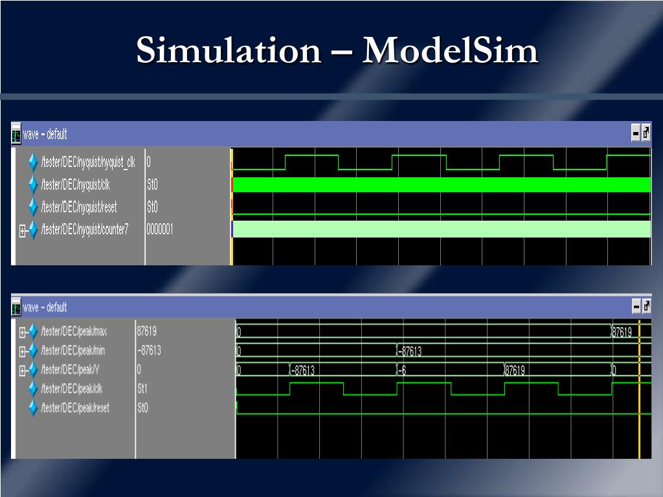Select /tester/DEC/nyquist/nyquist_clk signal name
Image resolution: width=663 pixels, height=497 pixels.
pyautogui.click(x=88, y=162)
